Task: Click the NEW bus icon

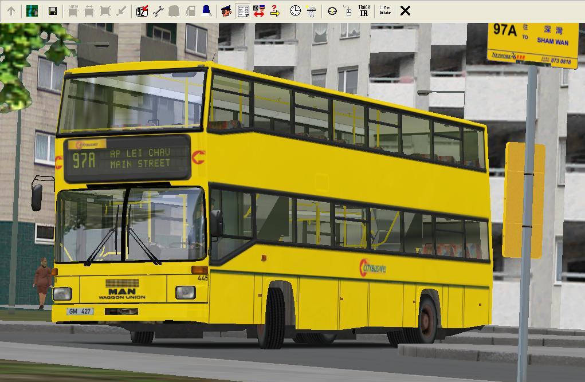Action: (73, 11)
